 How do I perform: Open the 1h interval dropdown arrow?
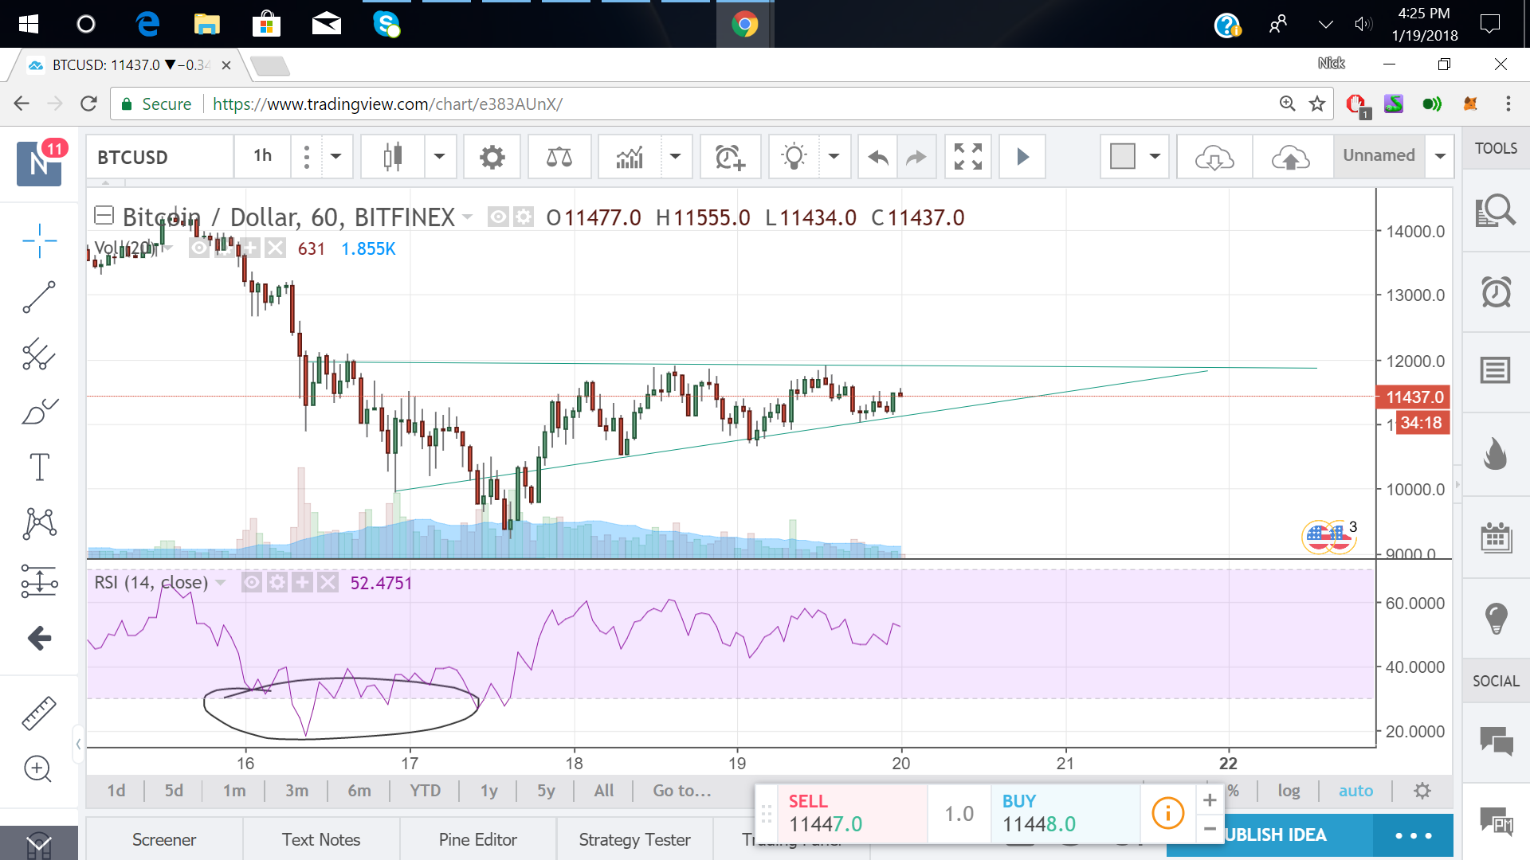(336, 157)
